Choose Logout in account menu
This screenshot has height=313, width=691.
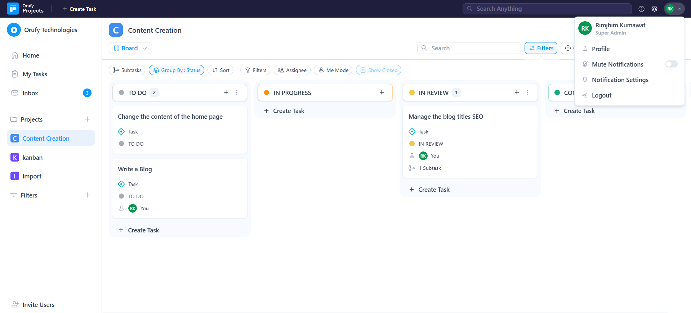601,95
